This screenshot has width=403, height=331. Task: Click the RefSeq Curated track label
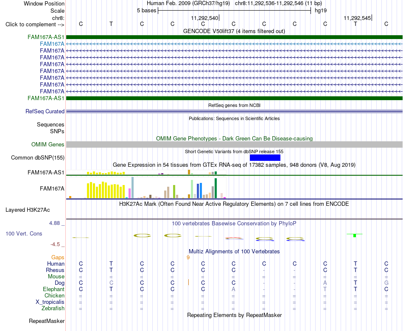(45, 111)
